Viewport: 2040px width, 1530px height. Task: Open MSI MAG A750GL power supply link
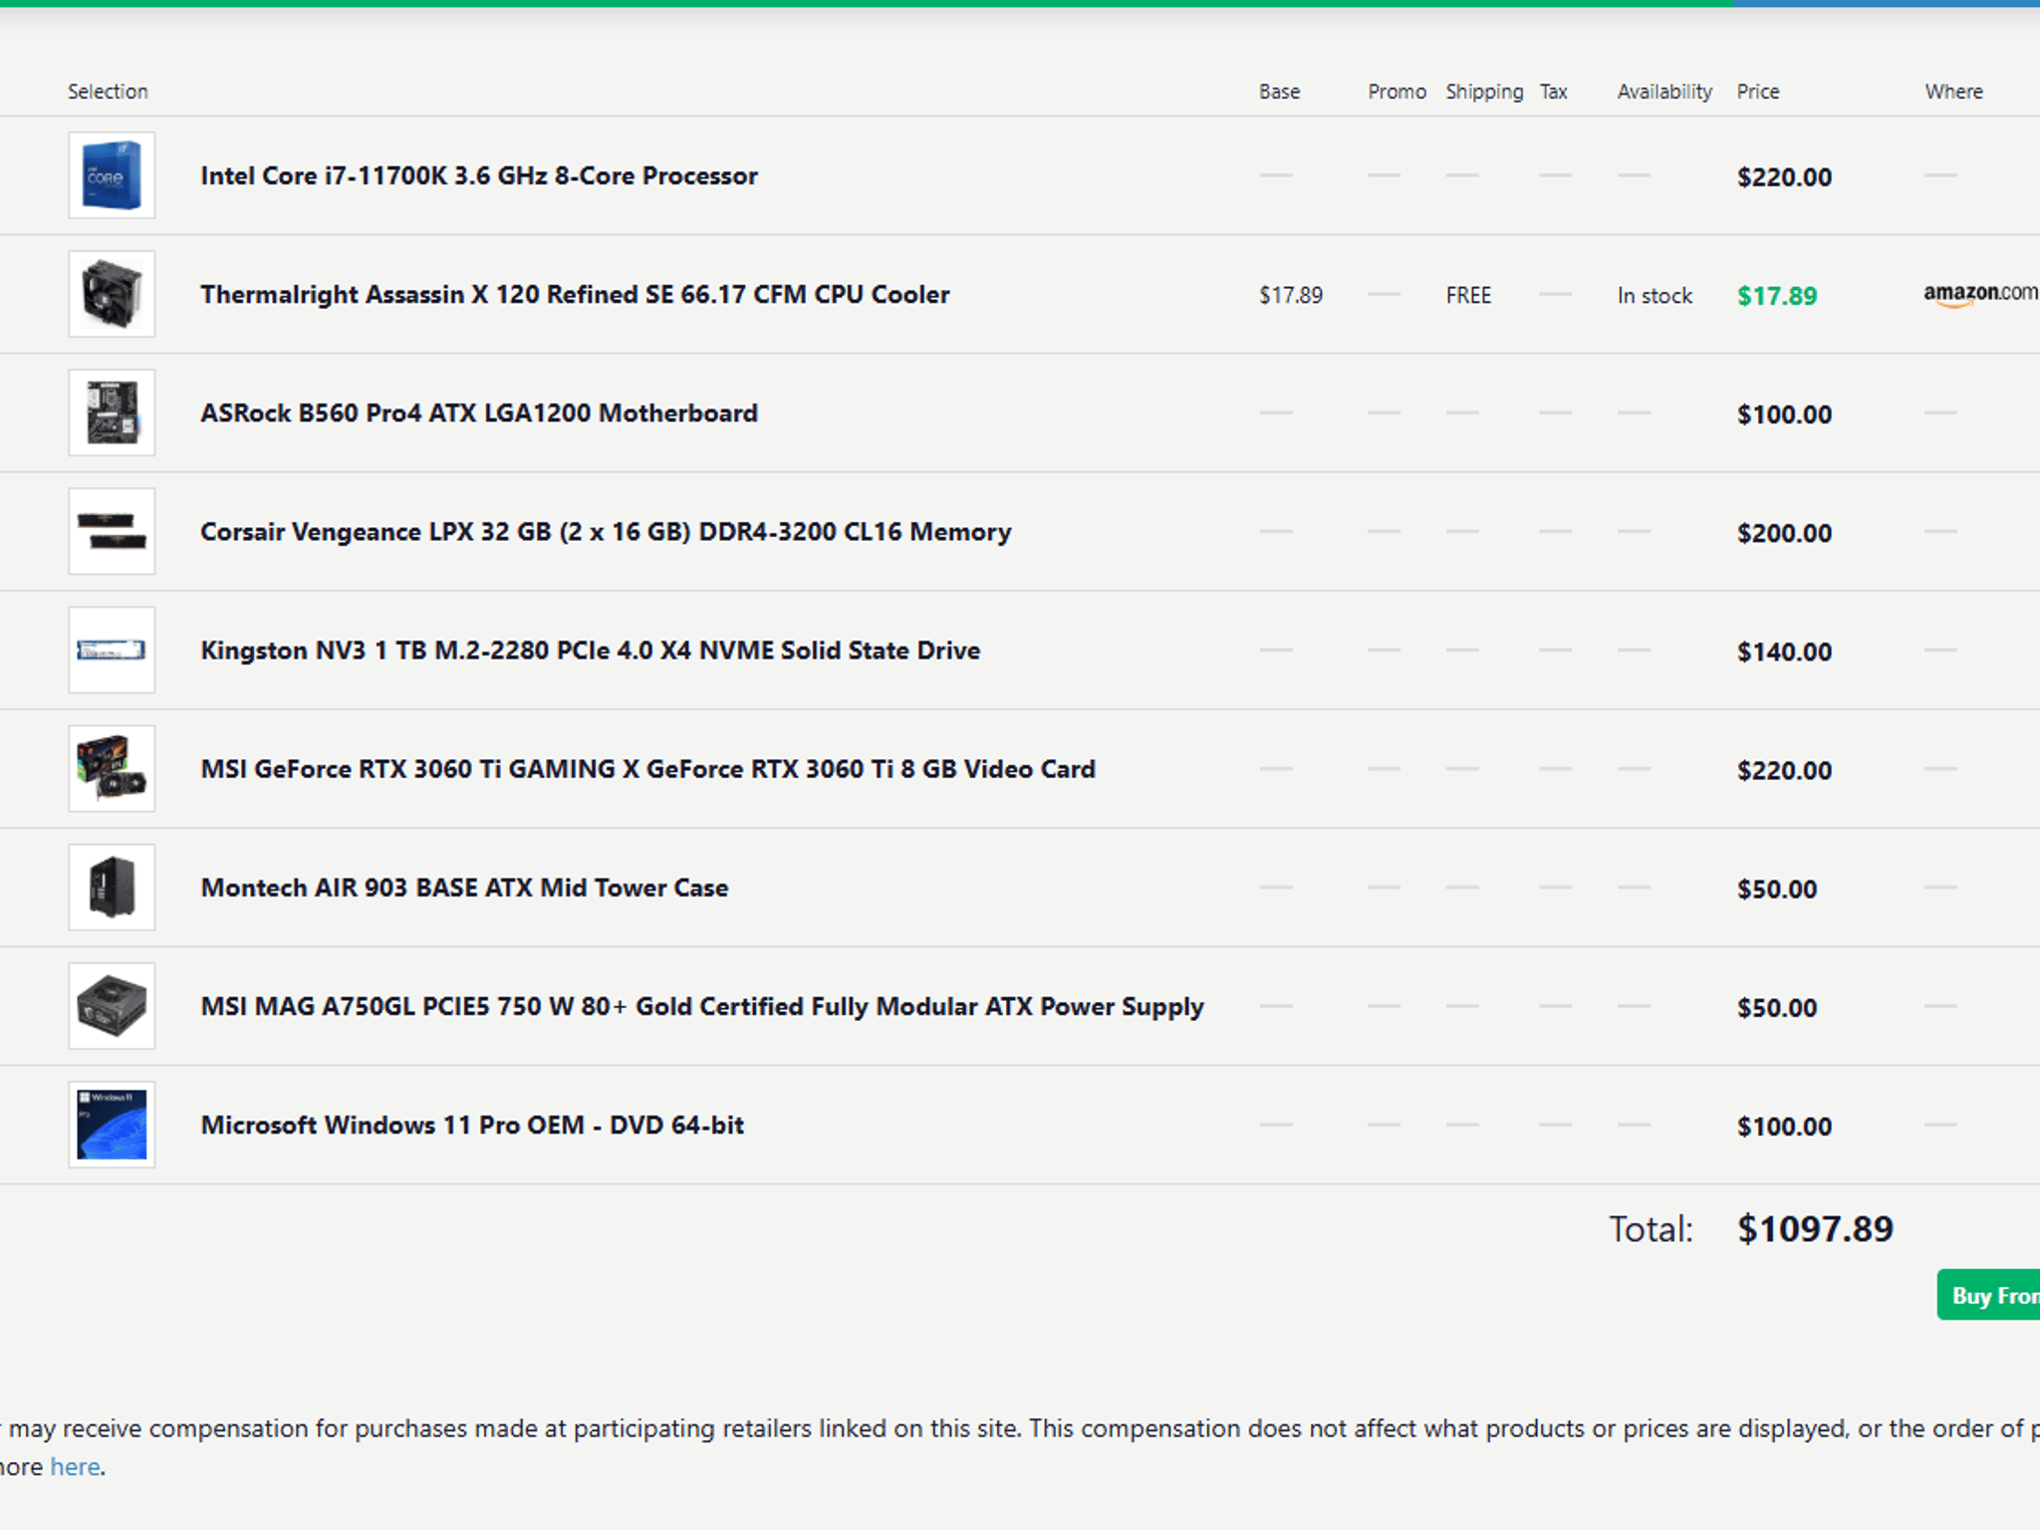702,1006
